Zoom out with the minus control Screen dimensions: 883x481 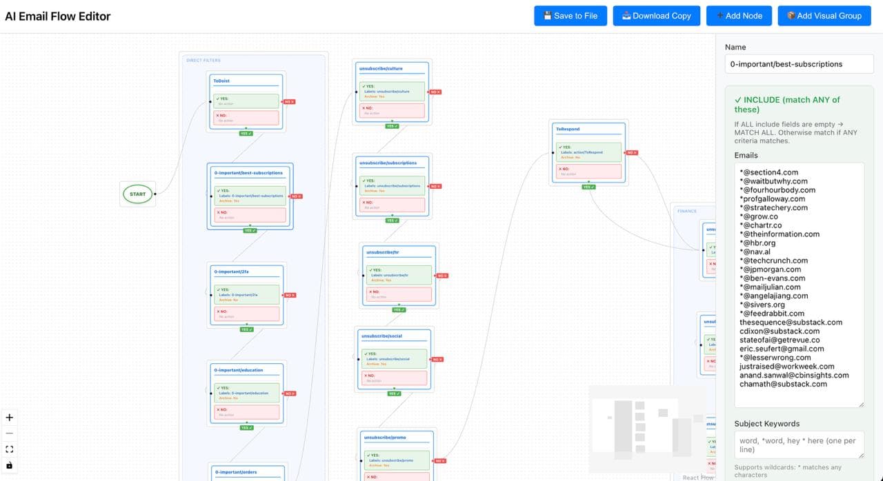click(x=10, y=433)
